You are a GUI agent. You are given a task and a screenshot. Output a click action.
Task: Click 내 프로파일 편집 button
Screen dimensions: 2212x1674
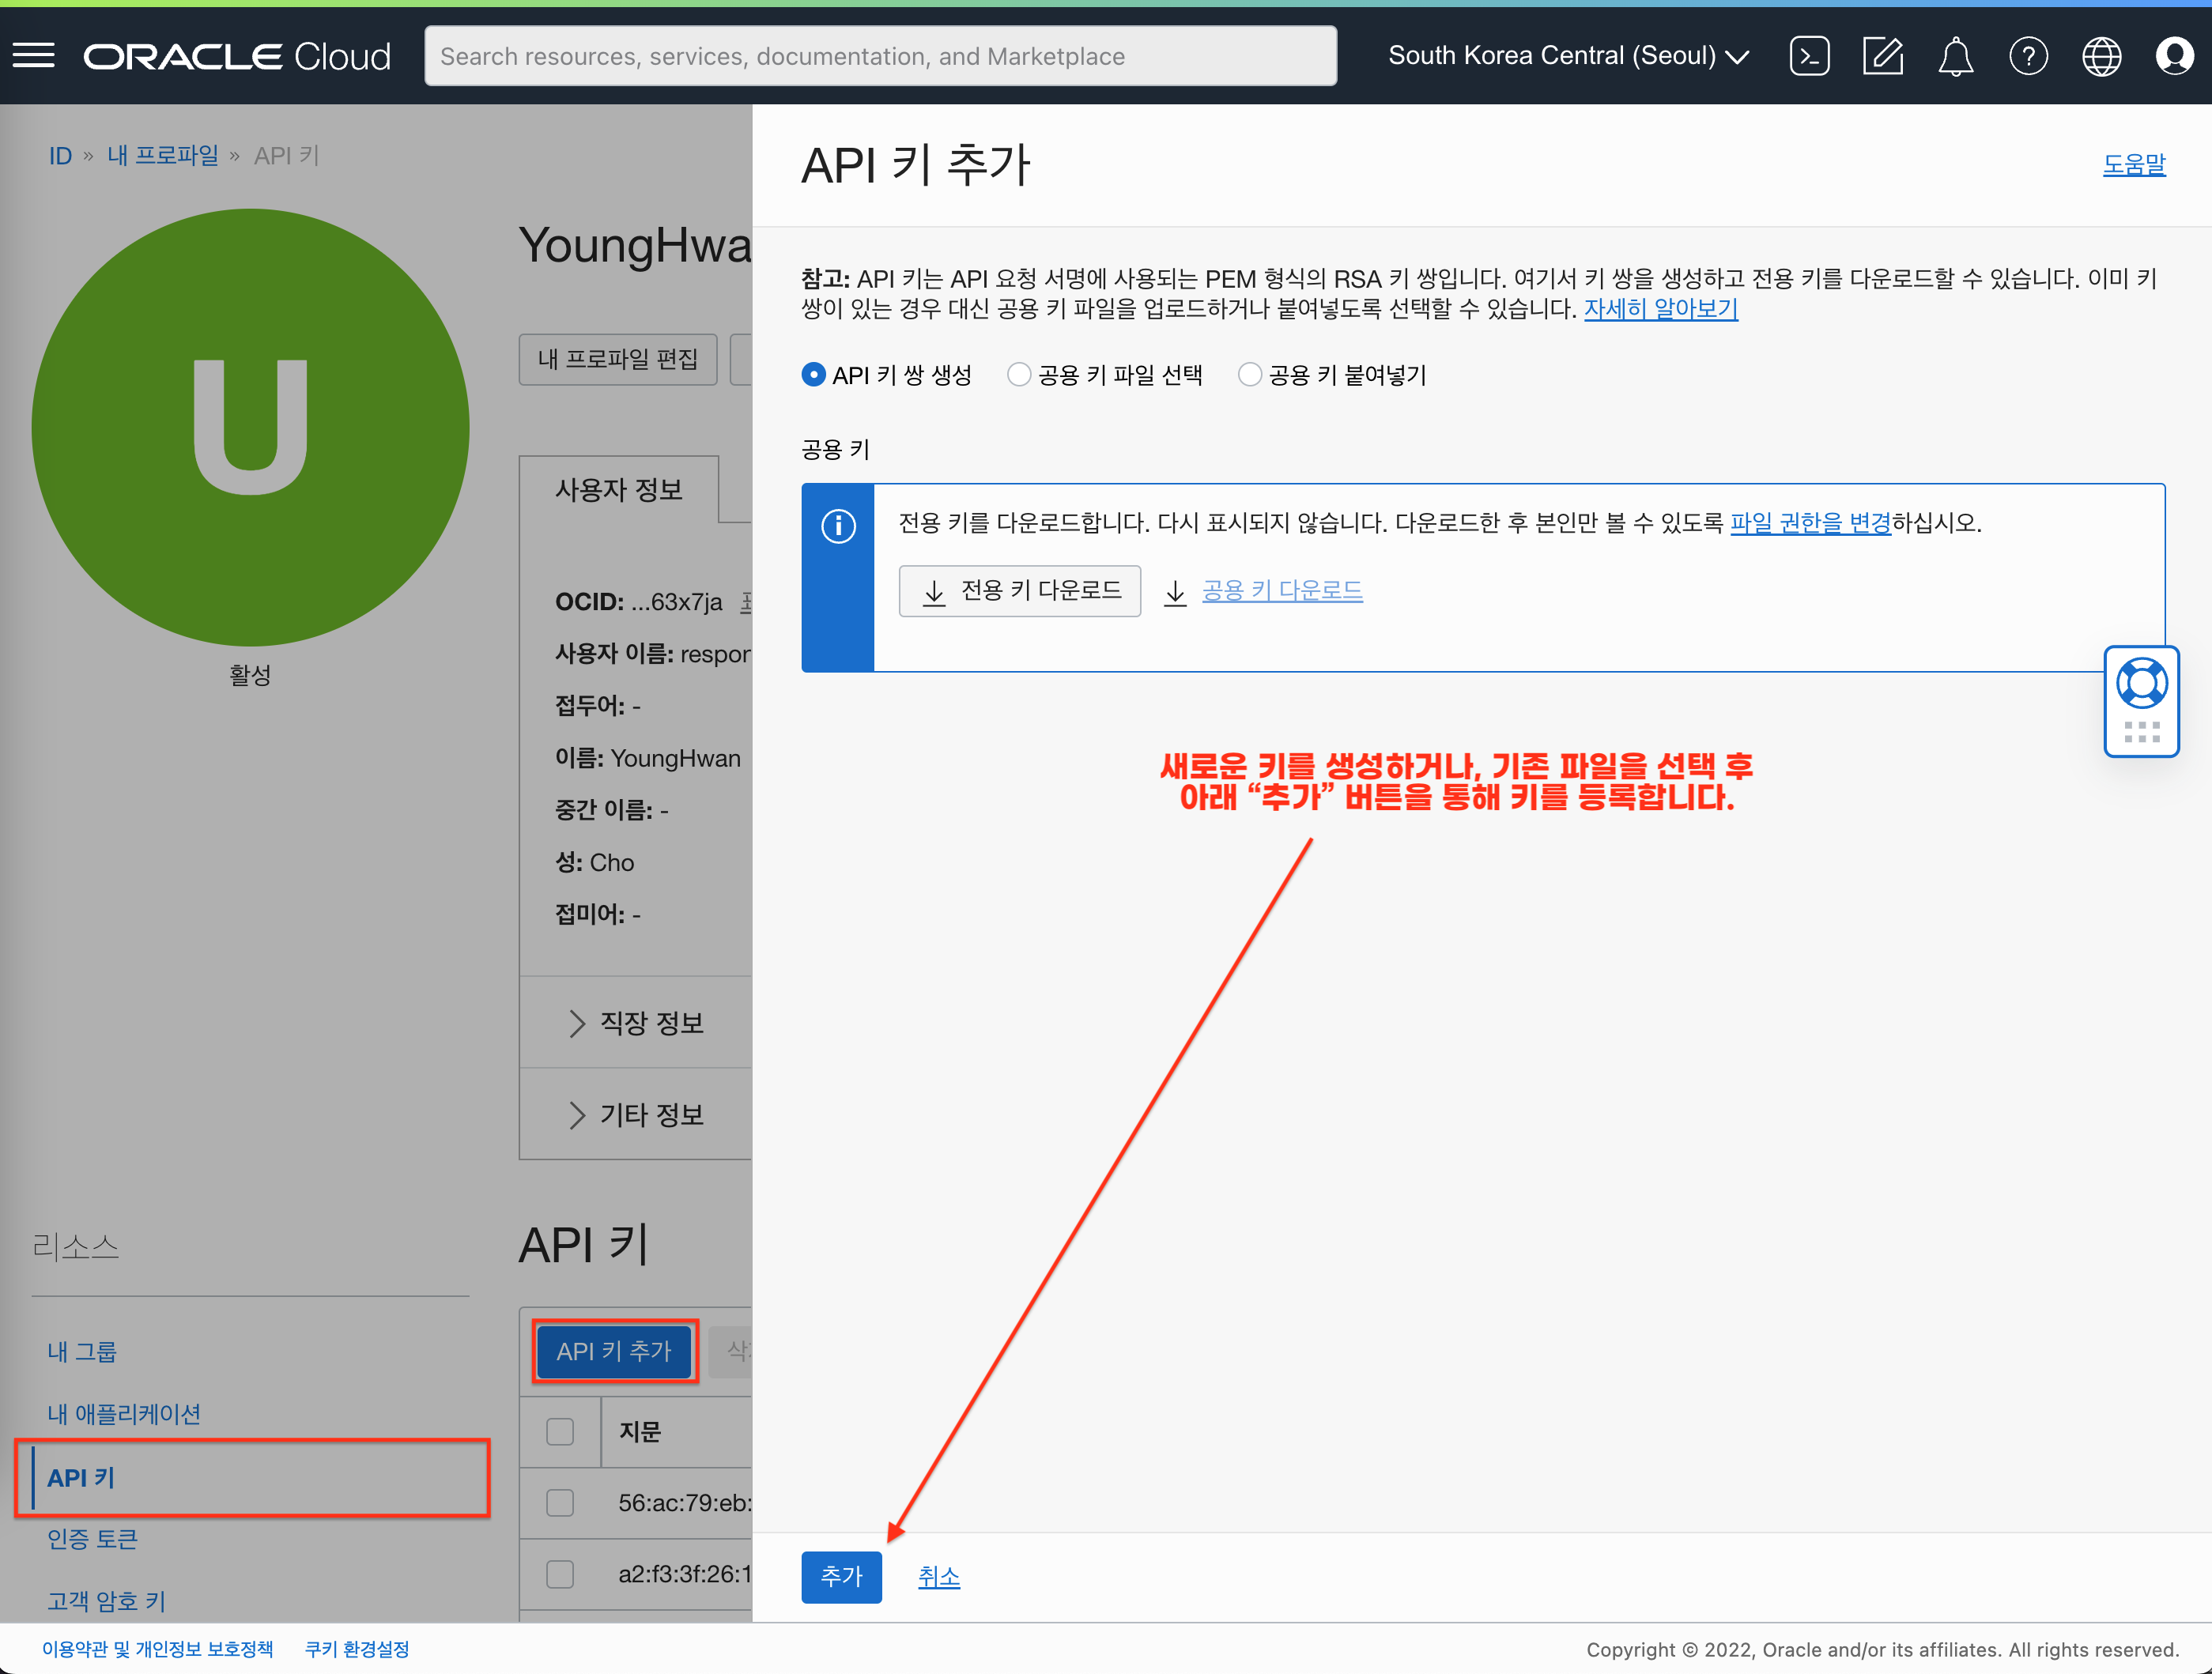(x=618, y=358)
